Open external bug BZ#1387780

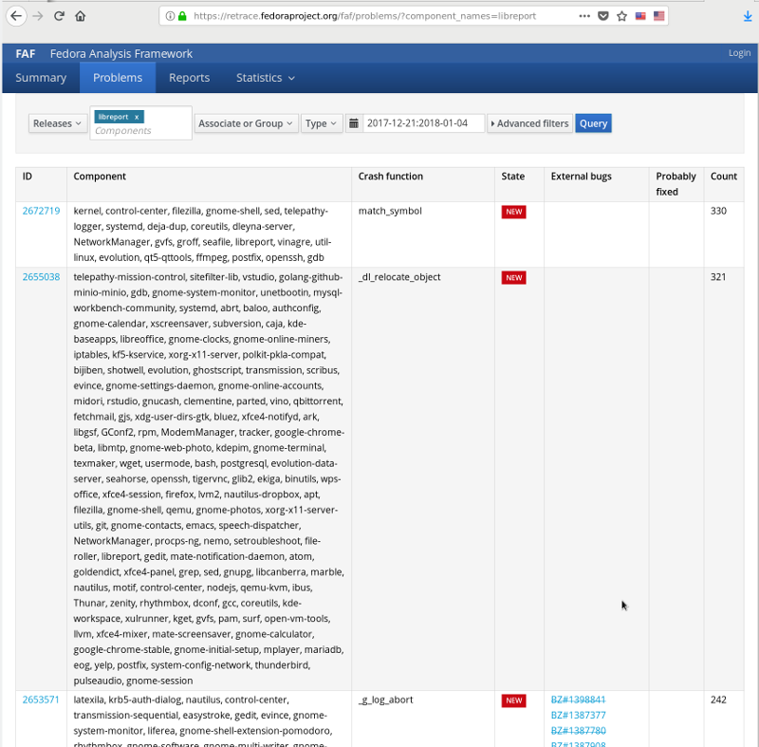[578, 731]
